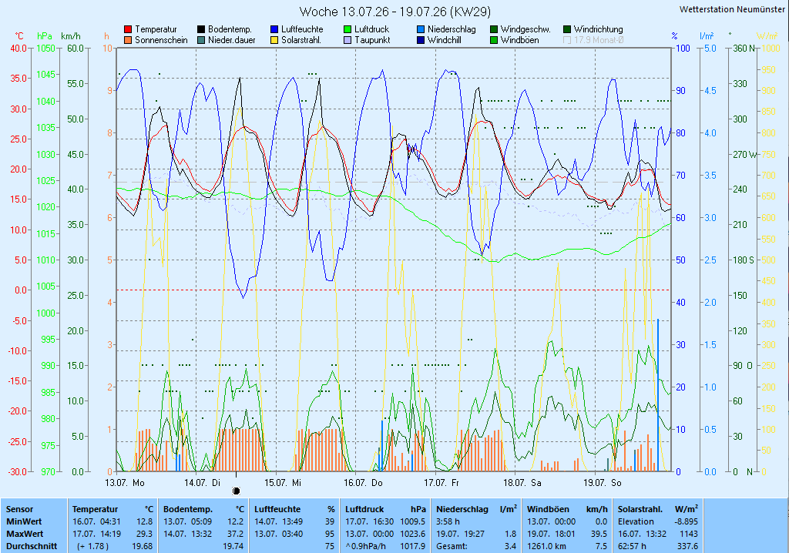Click the Niederschlag column header in the table
The image size is (789, 553).
[x=462, y=509]
